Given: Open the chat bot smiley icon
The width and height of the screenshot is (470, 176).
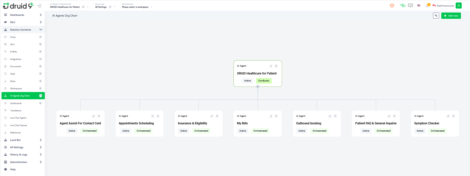Looking at the screenshot, I should pyautogui.click(x=410, y=6).
